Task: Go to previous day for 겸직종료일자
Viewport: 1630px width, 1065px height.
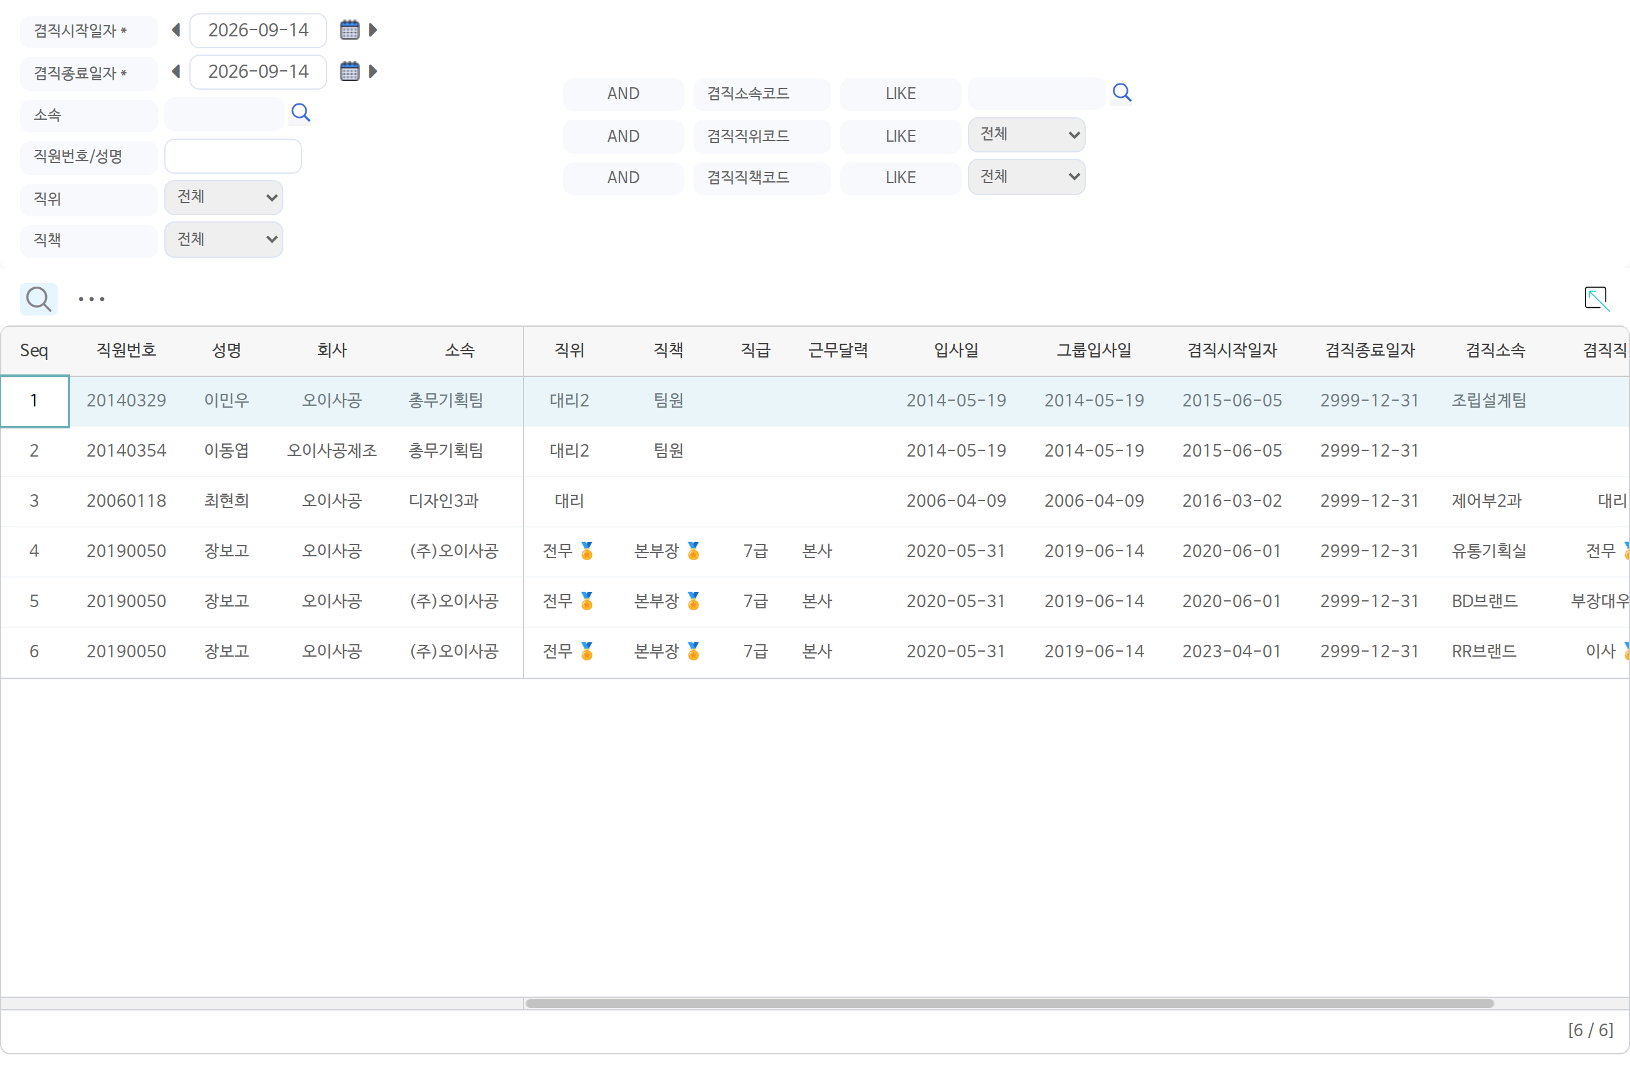Action: (176, 71)
